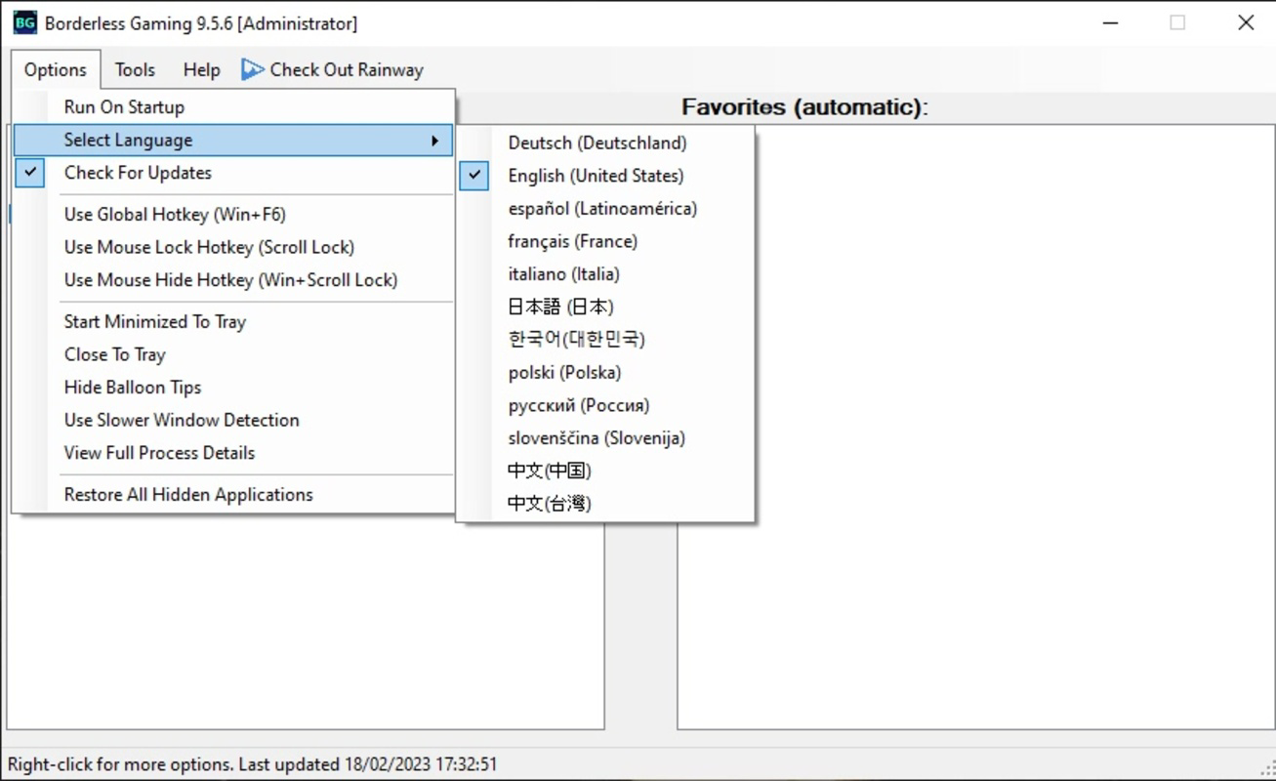
Task: Choose français (France) language
Action: click(x=605, y=241)
